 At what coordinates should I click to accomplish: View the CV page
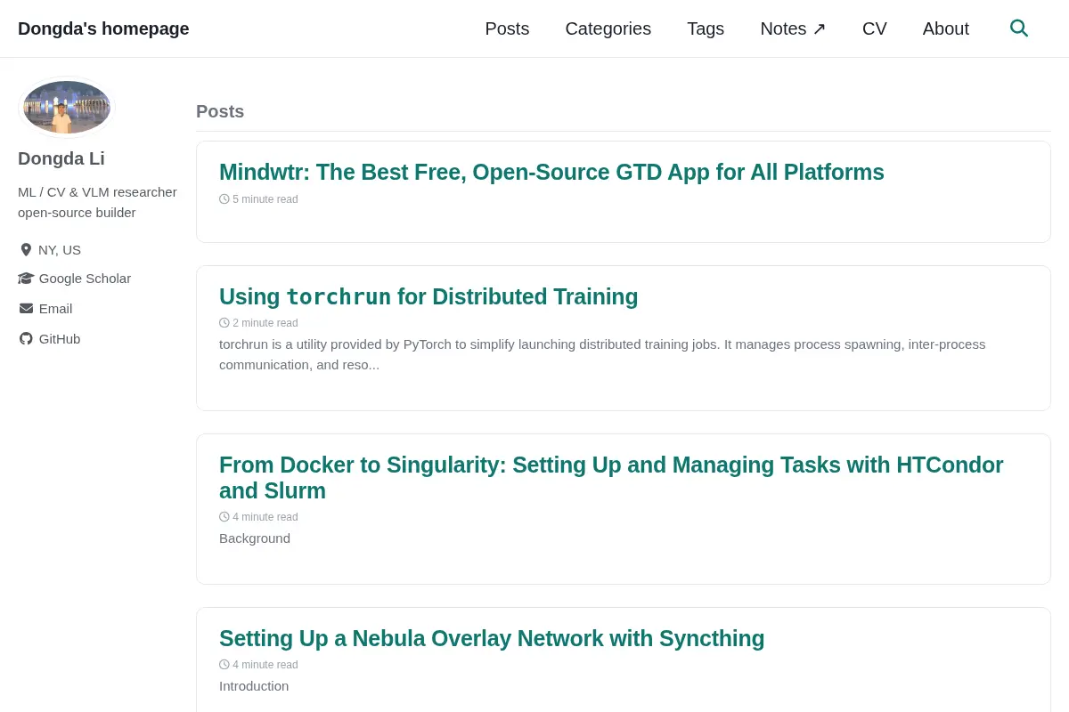pos(875,28)
